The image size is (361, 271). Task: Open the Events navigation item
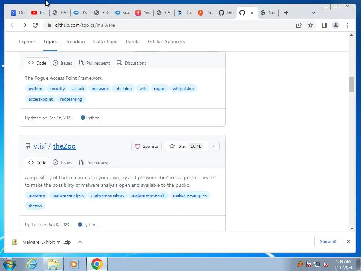pos(133,42)
